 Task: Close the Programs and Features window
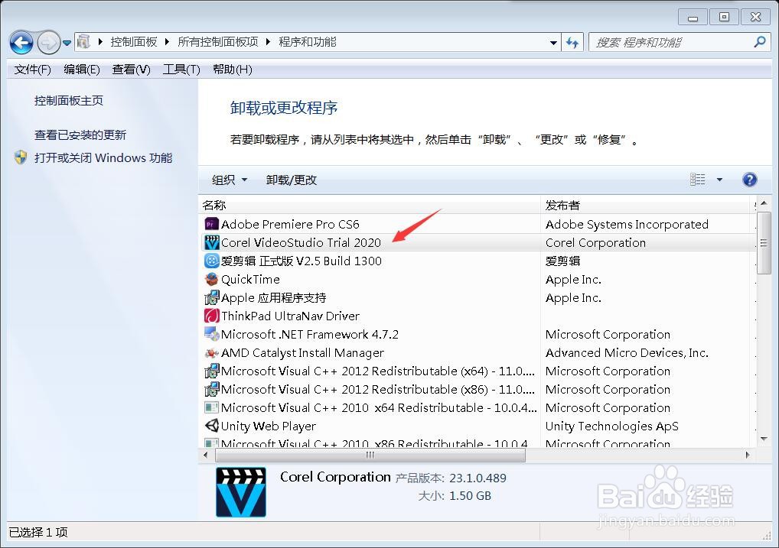(755, 18)
